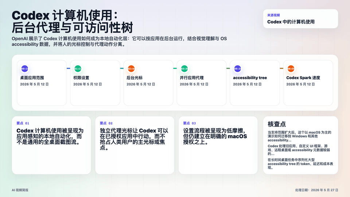Click the 来源视频 label
Screen dimensions: 350x197
coord(273,15)
